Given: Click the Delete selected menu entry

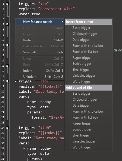Looking at the screenshot, I should tap(40, 46).
